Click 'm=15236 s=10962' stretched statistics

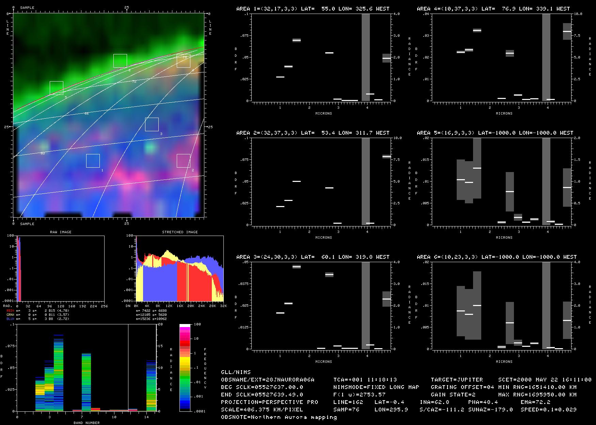click(151, 319)
